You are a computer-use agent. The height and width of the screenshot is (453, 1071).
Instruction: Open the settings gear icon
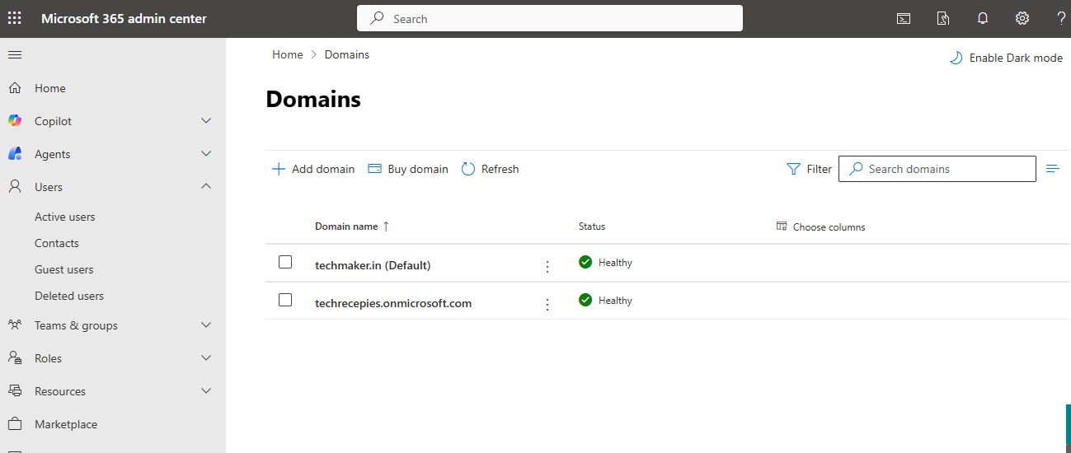[1022, 18]
